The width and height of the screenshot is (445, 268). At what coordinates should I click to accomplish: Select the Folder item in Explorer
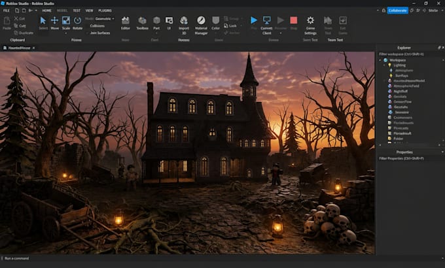[399, 139]
